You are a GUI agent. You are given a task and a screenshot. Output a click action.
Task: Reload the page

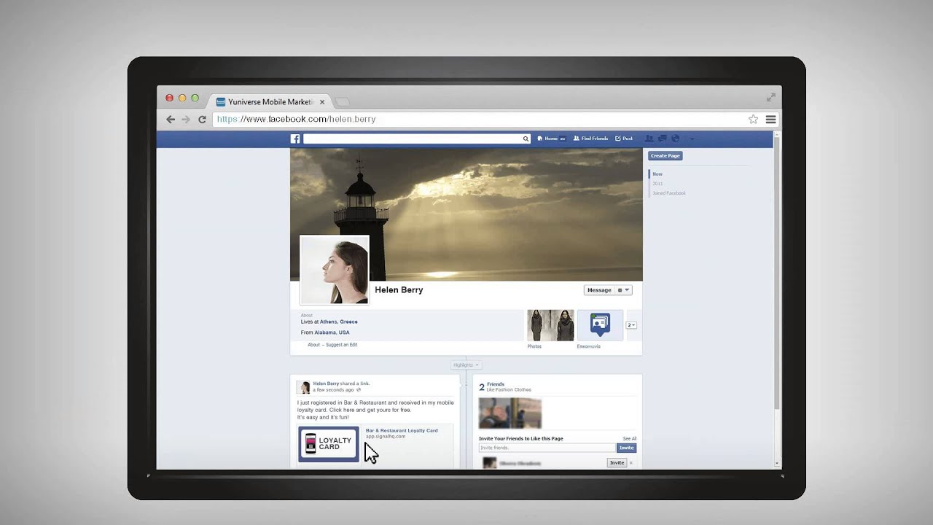(202, 120)
